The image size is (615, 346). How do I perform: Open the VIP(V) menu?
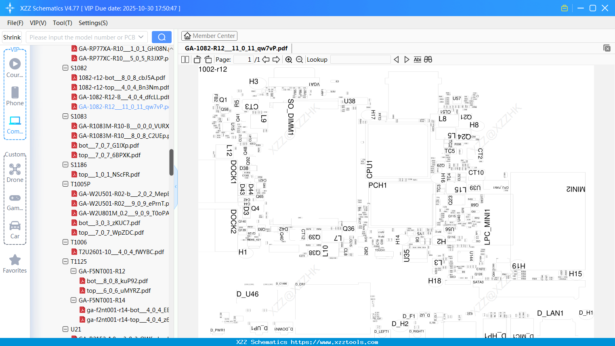click(x=38, y=23)
